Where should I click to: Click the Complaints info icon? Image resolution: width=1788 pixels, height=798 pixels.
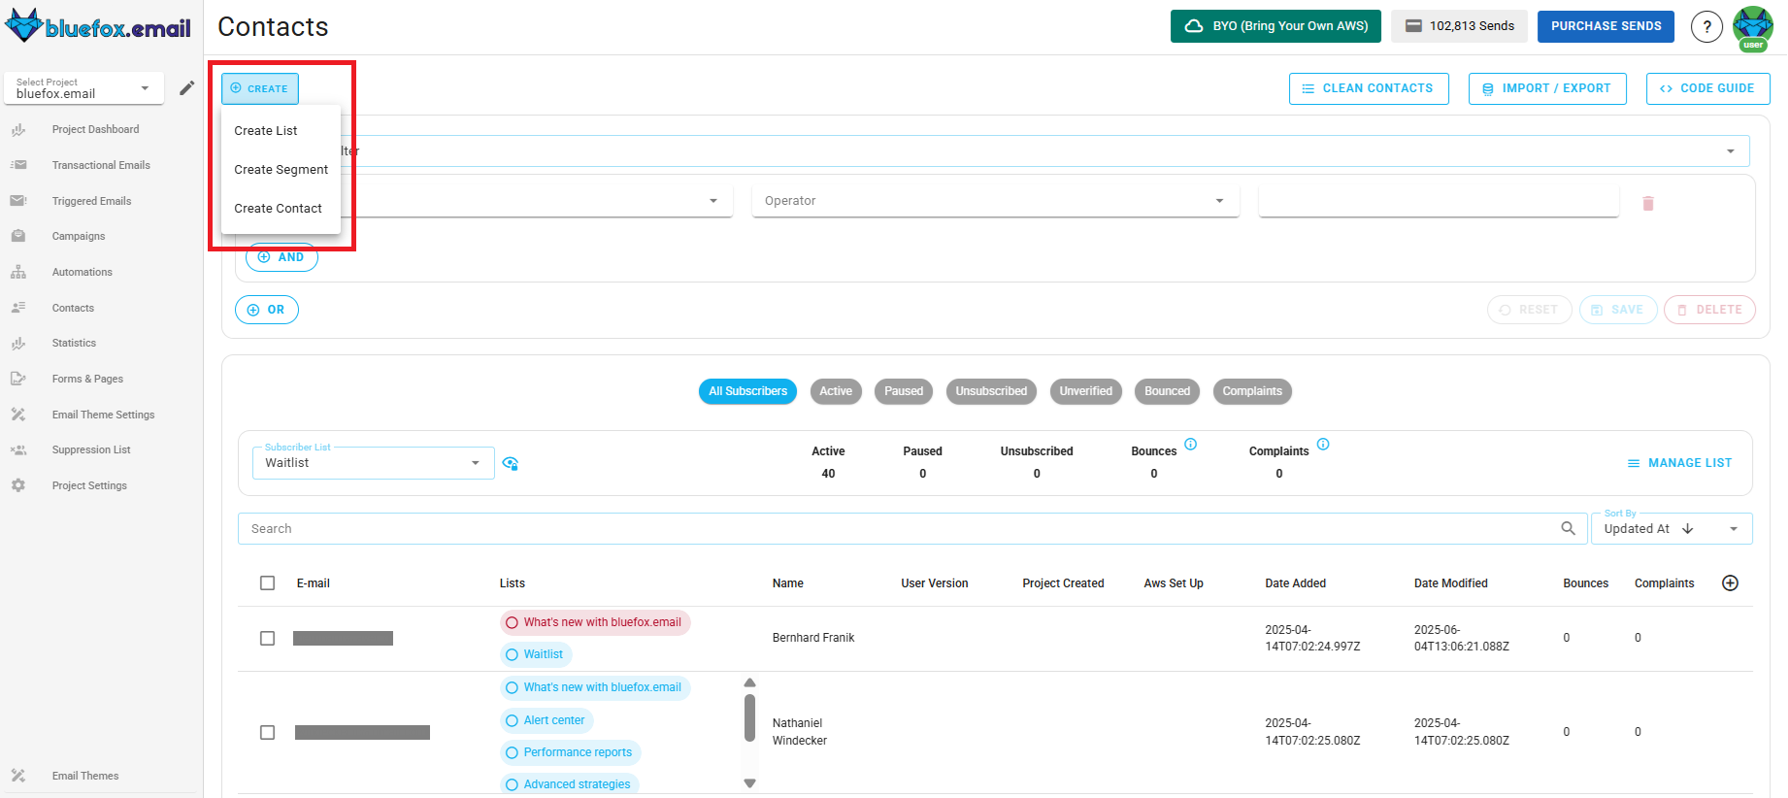1323,444
